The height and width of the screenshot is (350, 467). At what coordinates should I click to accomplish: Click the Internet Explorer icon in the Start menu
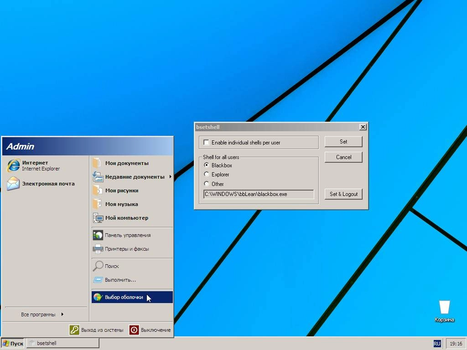(13, 166)
